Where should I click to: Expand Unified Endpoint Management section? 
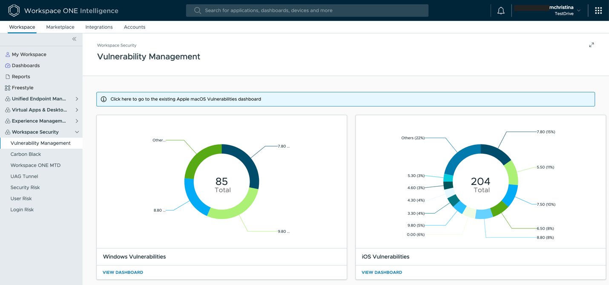click(x=77, y=99)
